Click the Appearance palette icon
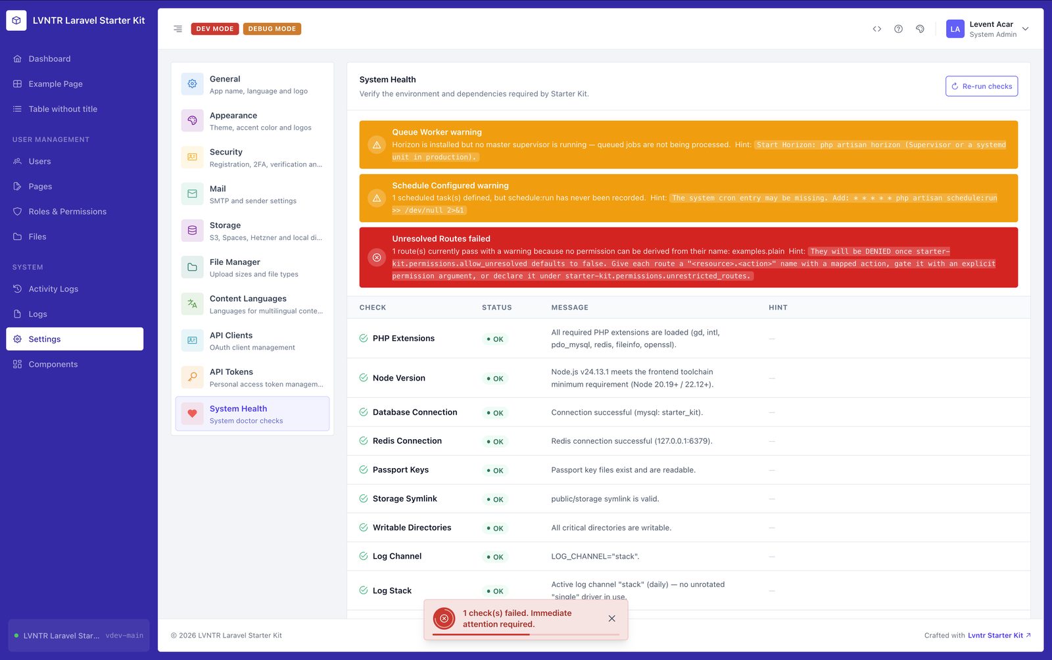Screen dimensions: 1052x660 coord(192,121)
